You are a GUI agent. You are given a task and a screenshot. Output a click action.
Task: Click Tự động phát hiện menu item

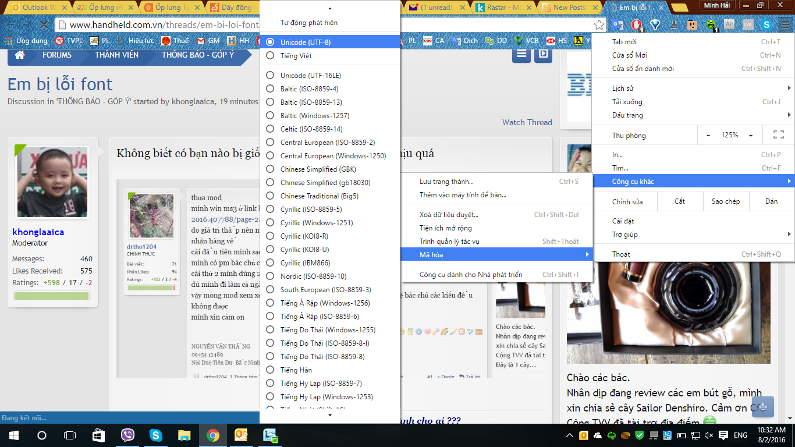click(x=308, y=23)
